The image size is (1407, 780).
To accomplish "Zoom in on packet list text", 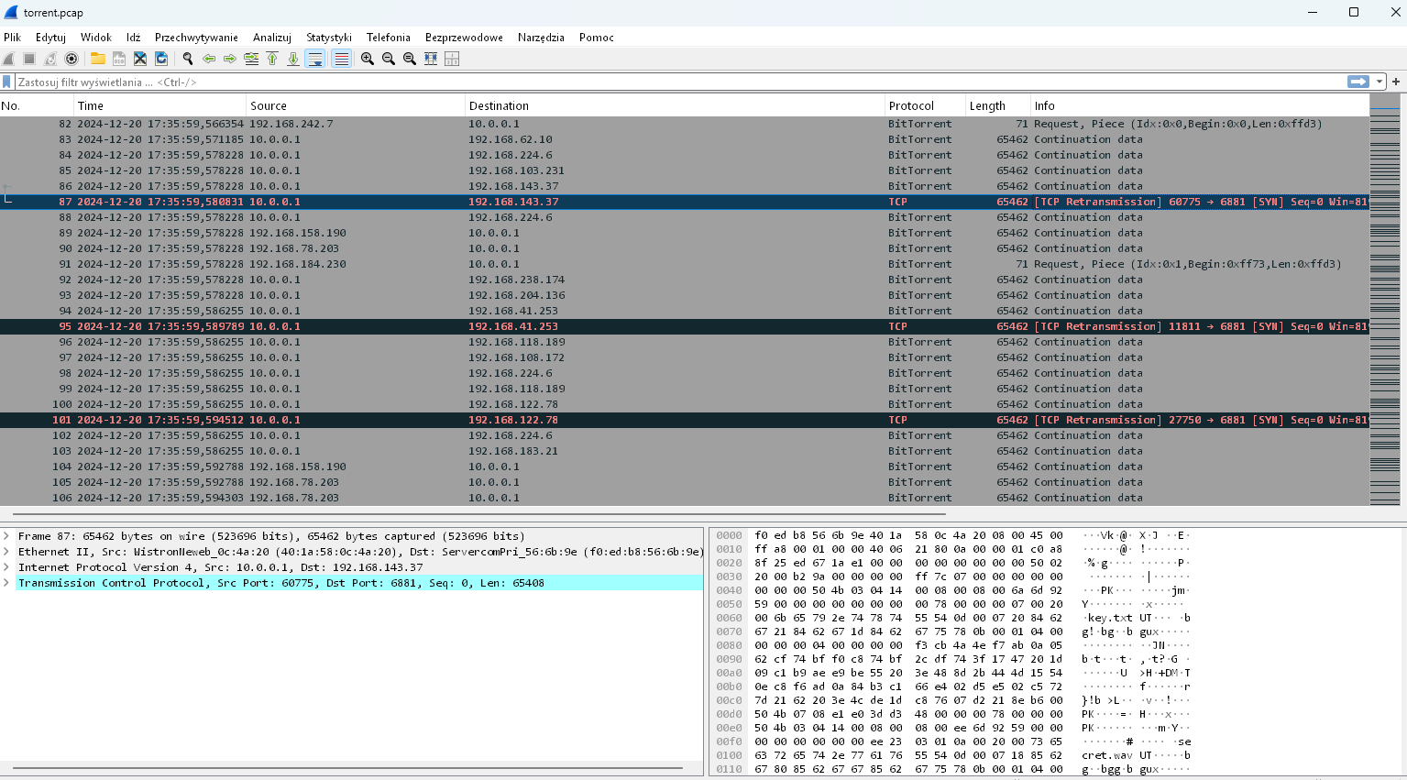I will pos(368,59).
